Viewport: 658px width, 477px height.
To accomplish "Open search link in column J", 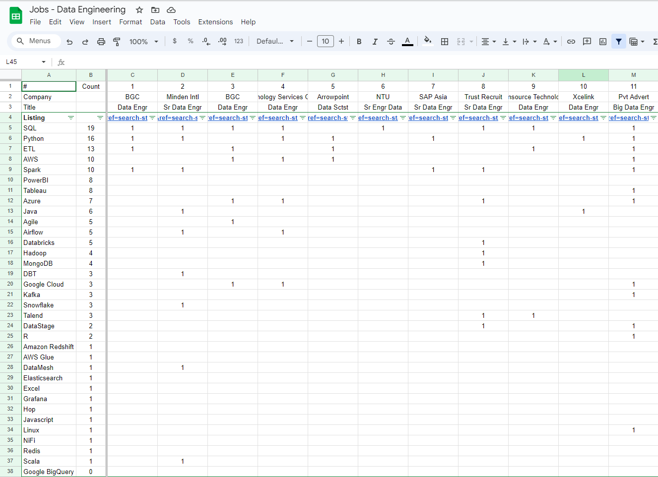I will pyautogui.click(x=478, y=118).
